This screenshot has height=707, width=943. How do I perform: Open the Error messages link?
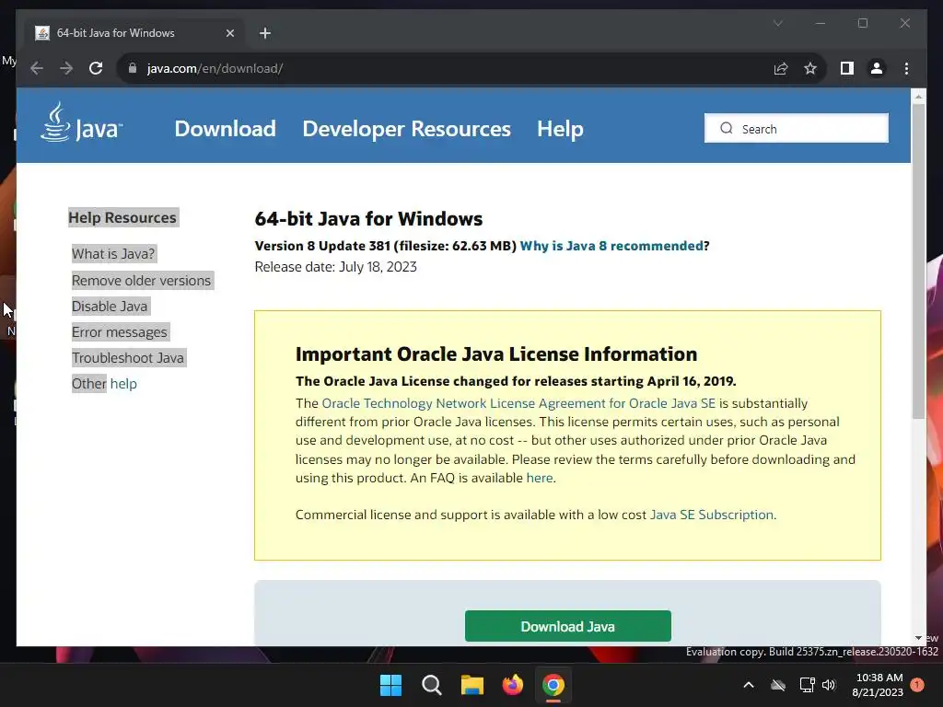point(119,331)
